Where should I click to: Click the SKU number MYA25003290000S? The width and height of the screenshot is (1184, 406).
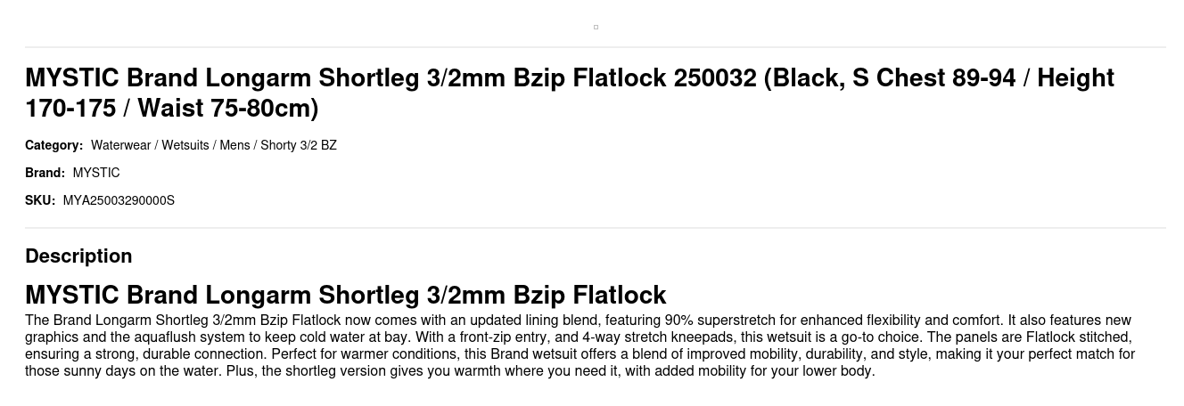click(x=119, y=200)
